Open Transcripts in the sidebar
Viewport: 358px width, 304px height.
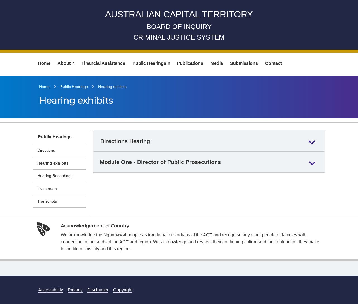47,201
